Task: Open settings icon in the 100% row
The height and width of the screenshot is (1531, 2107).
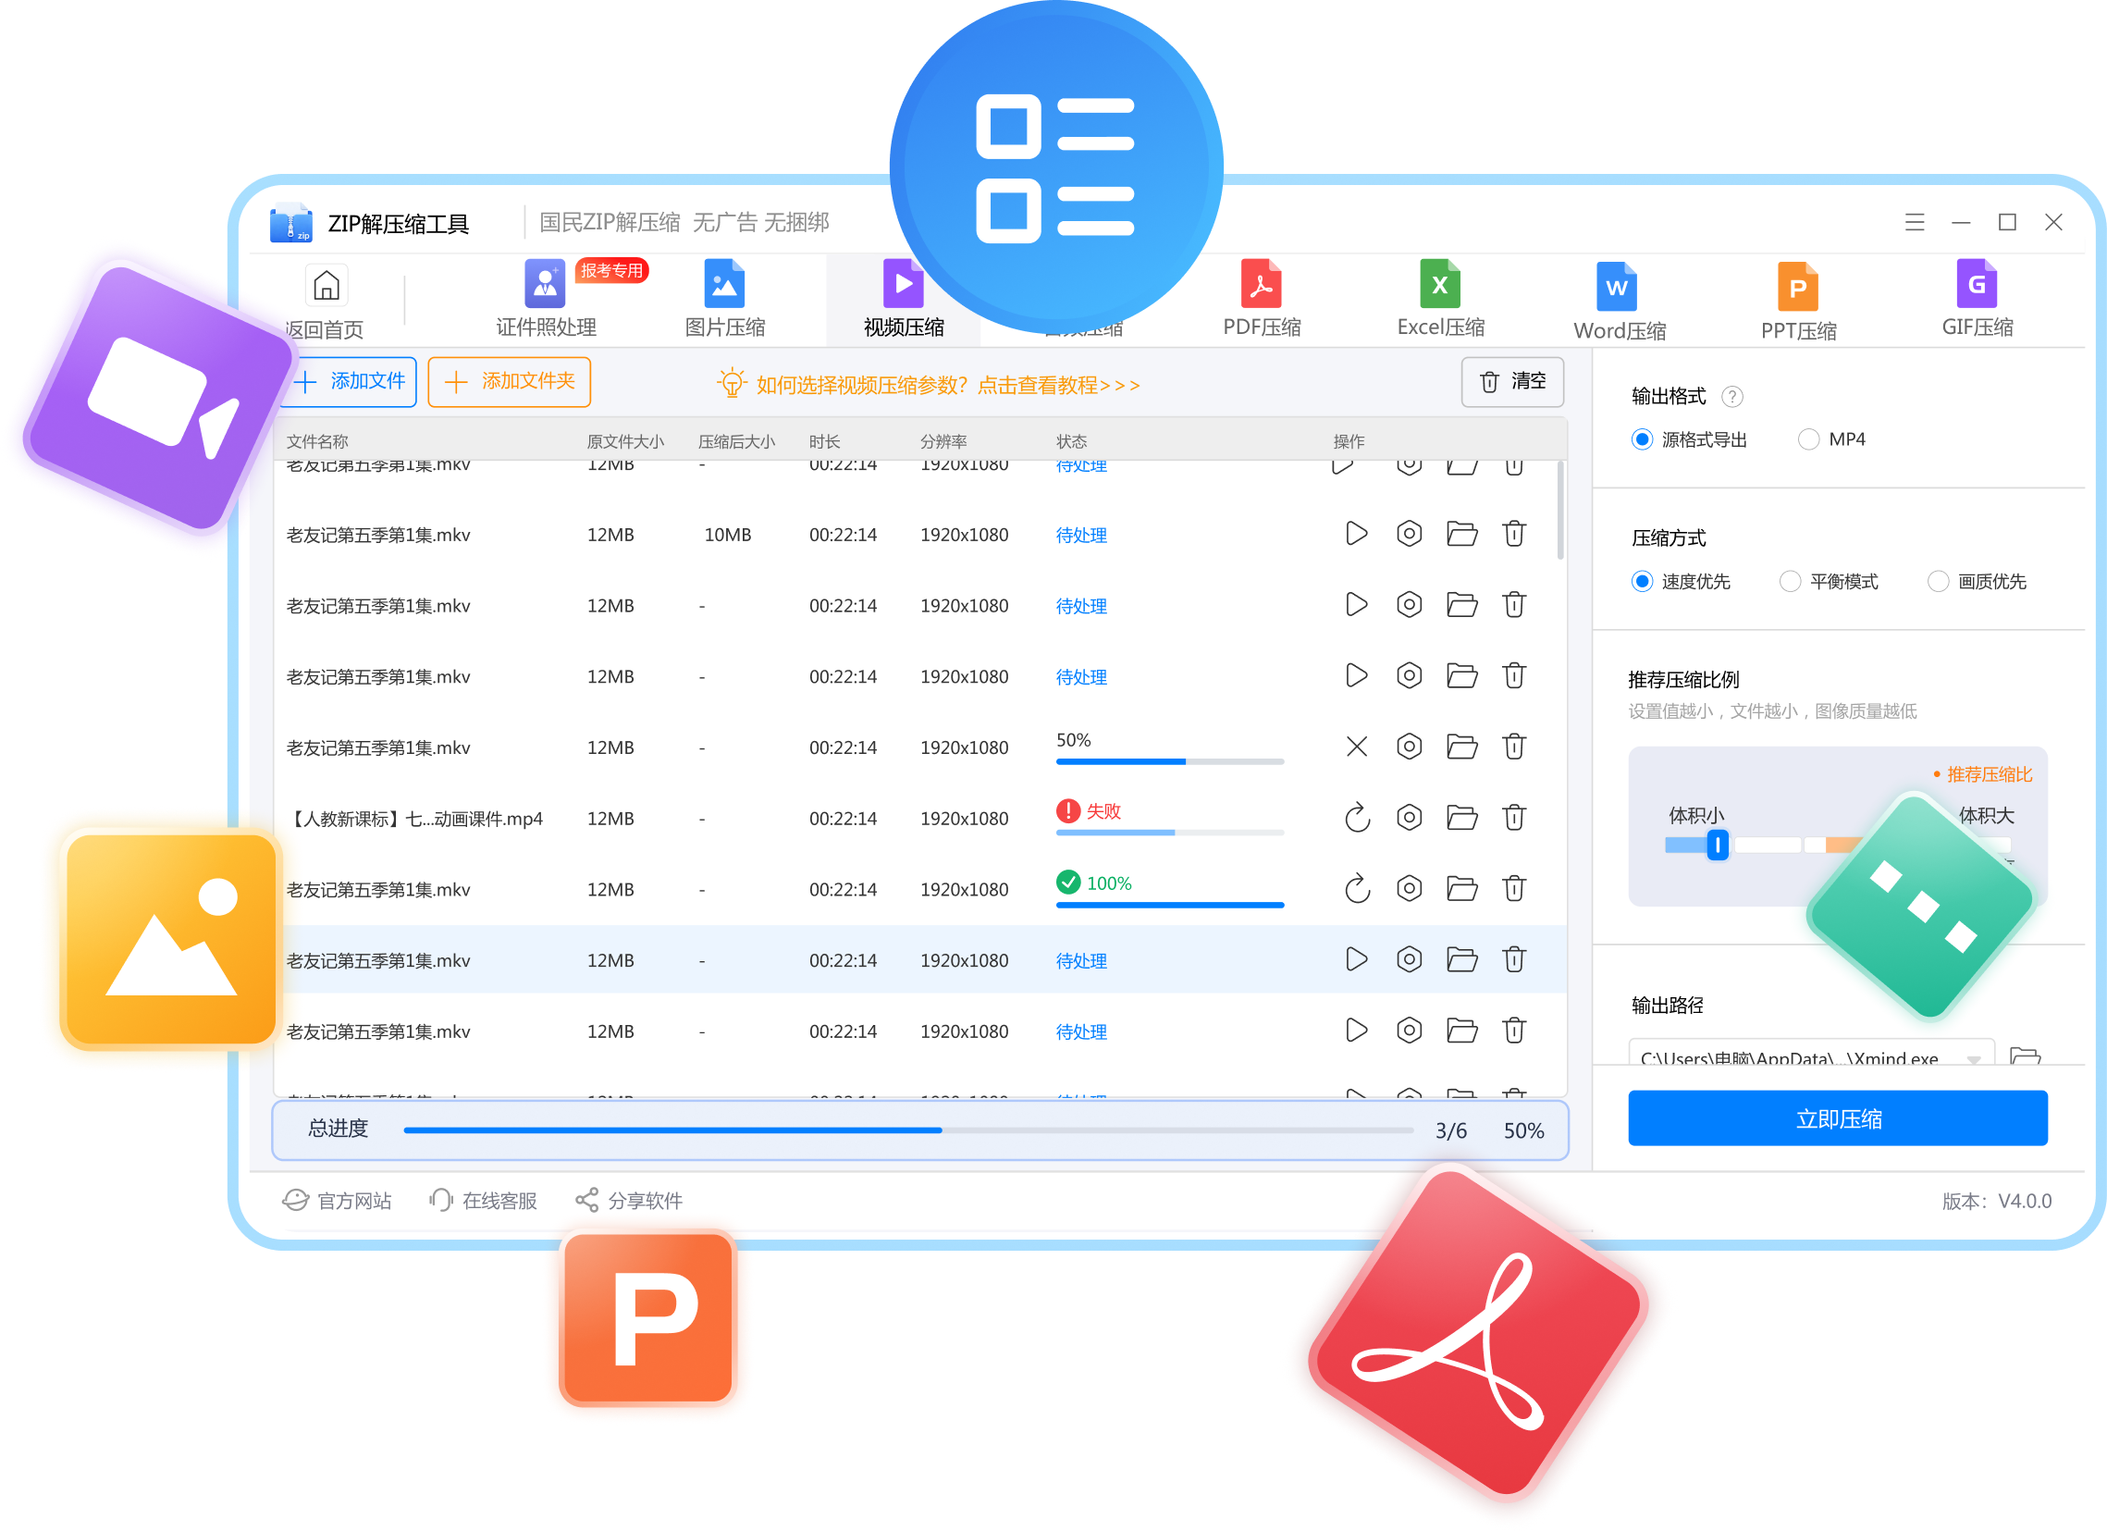Action: [1410, 888]
